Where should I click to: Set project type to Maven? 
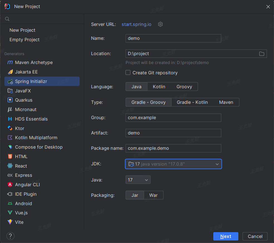tap(226, 102)
